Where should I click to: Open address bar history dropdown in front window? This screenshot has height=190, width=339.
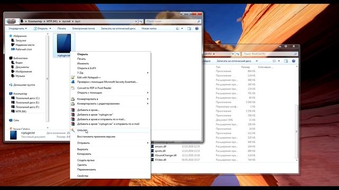tap(136, 21)
